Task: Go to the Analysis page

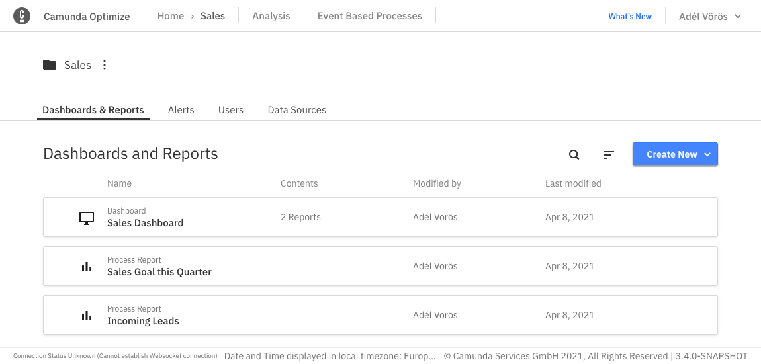Action: click(x=271, y=16)
